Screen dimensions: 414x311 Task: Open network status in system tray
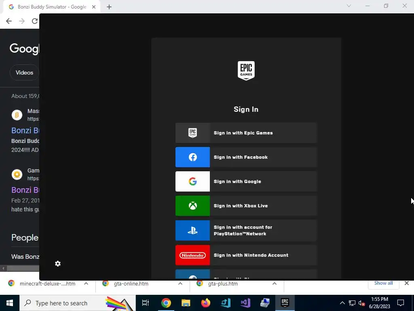pyautogui.click(x=352, y=303)
